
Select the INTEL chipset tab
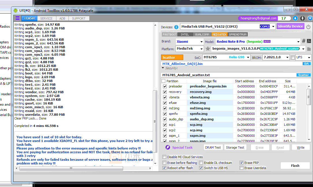click(x=185, y=35)
